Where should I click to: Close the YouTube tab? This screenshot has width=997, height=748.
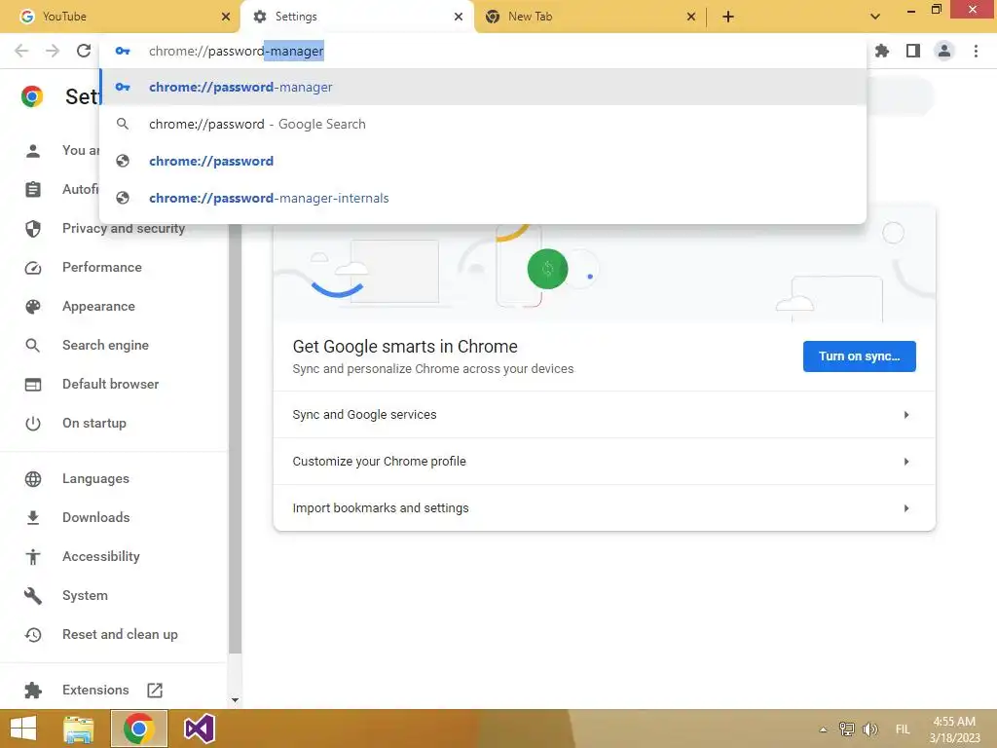[226, 17]
